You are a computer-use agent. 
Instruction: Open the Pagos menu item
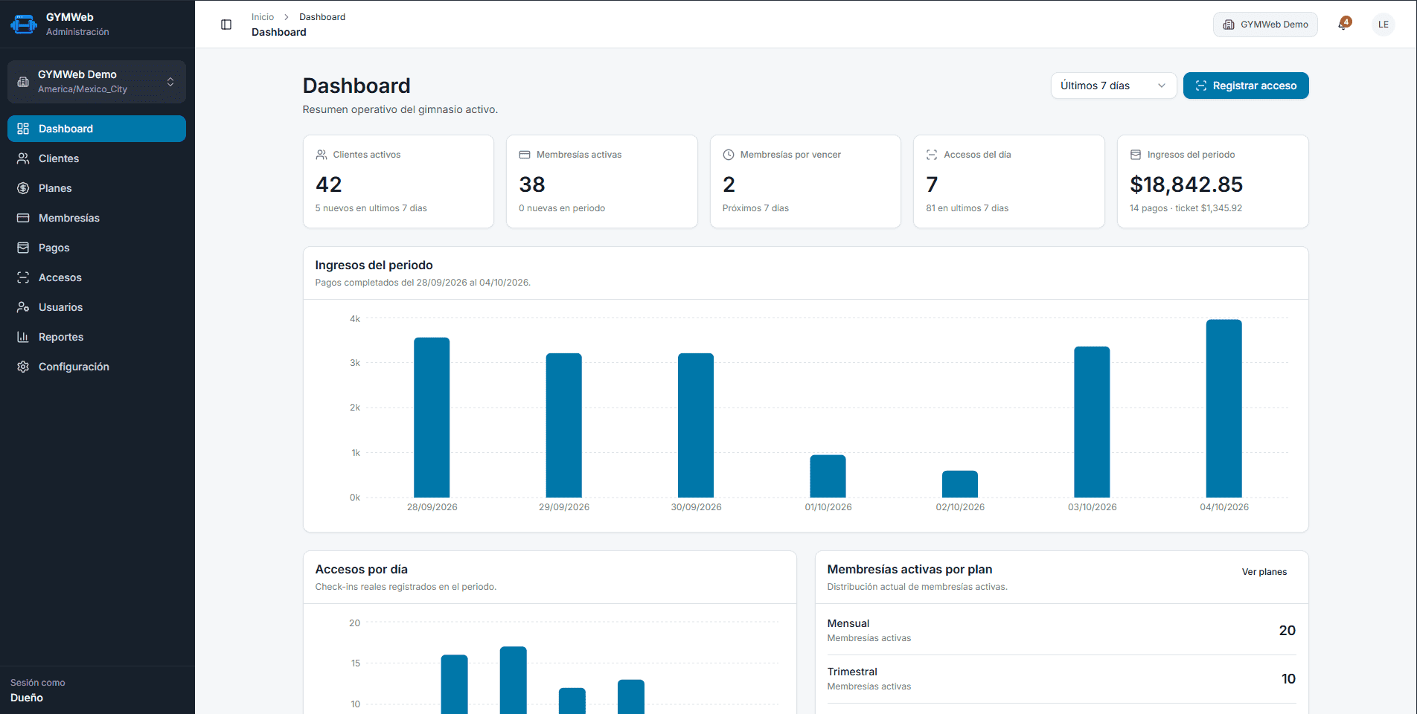click(x=97, y=248)
